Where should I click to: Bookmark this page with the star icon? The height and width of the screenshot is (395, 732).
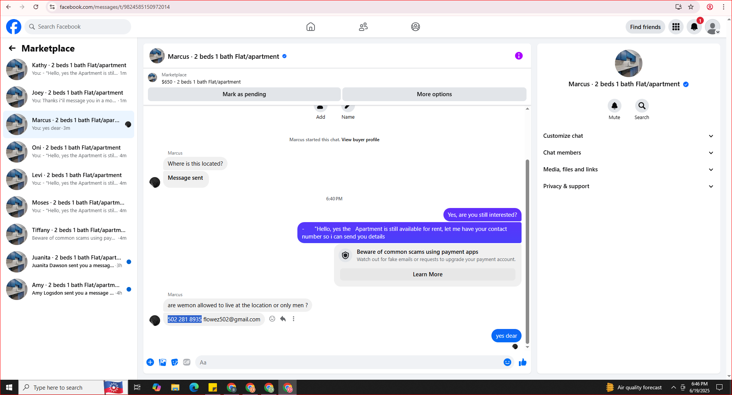click(691, 7)
